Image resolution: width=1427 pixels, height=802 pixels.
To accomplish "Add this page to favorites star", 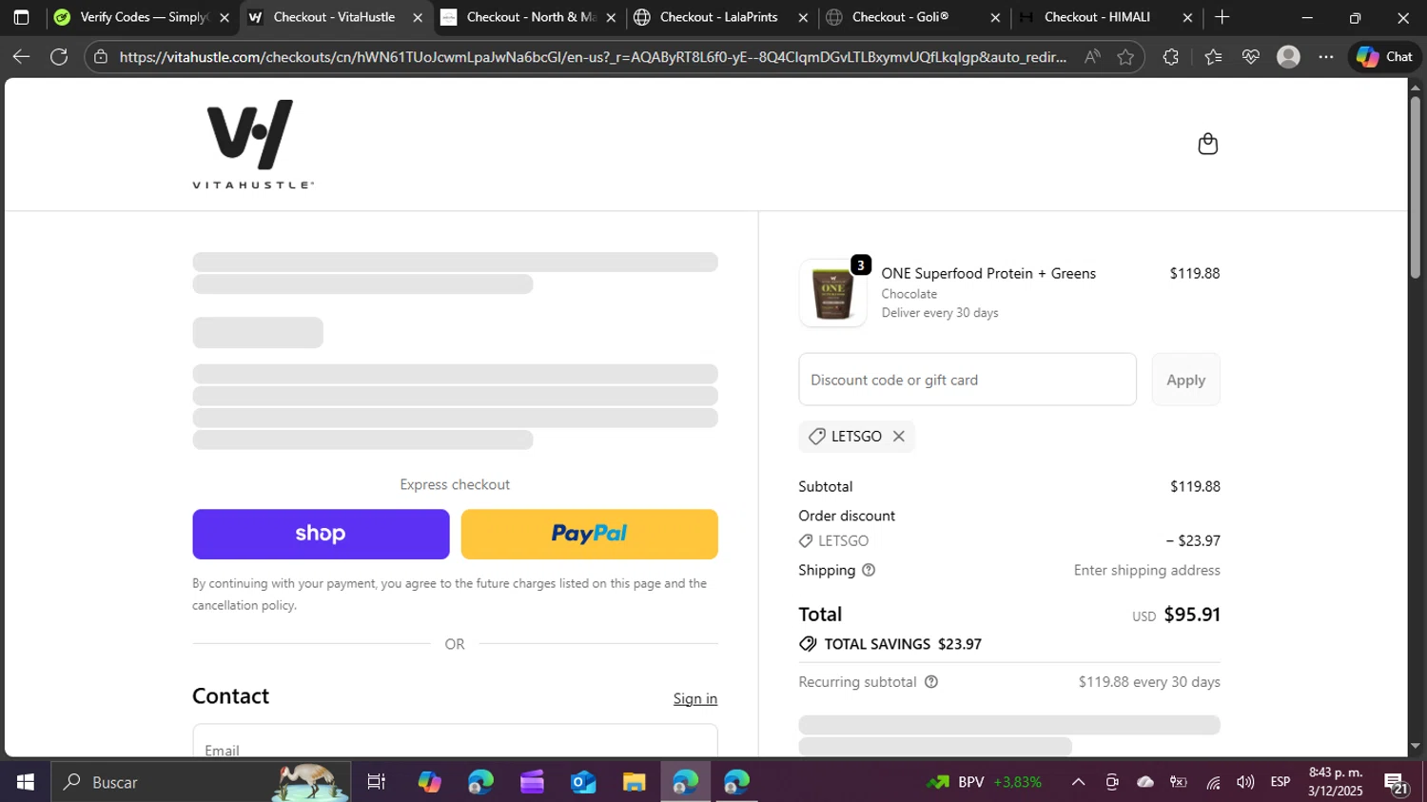I will pyautogui.click(x=1125, y=57).
